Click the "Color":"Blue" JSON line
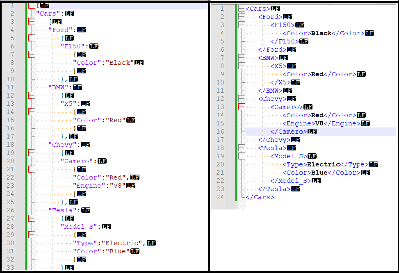Viewport: 399px width, 273px height. tap(101, 251)
